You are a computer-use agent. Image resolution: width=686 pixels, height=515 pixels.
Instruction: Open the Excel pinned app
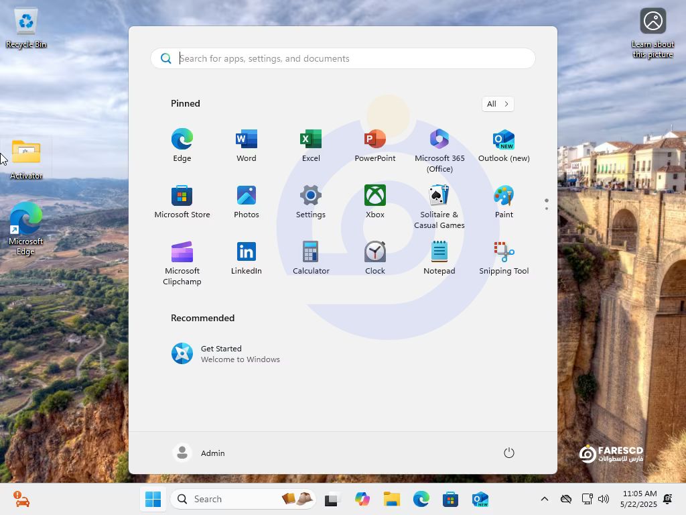(x=311, y=146)
